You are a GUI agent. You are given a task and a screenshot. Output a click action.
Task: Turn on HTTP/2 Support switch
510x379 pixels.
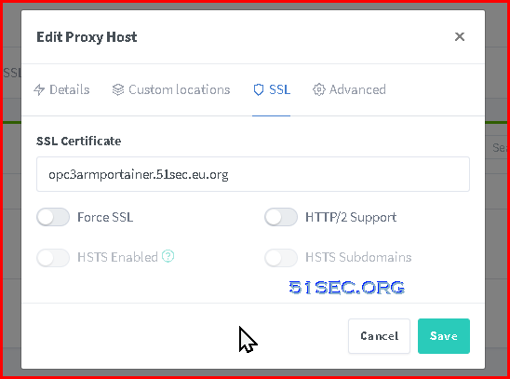click(281, 217)
